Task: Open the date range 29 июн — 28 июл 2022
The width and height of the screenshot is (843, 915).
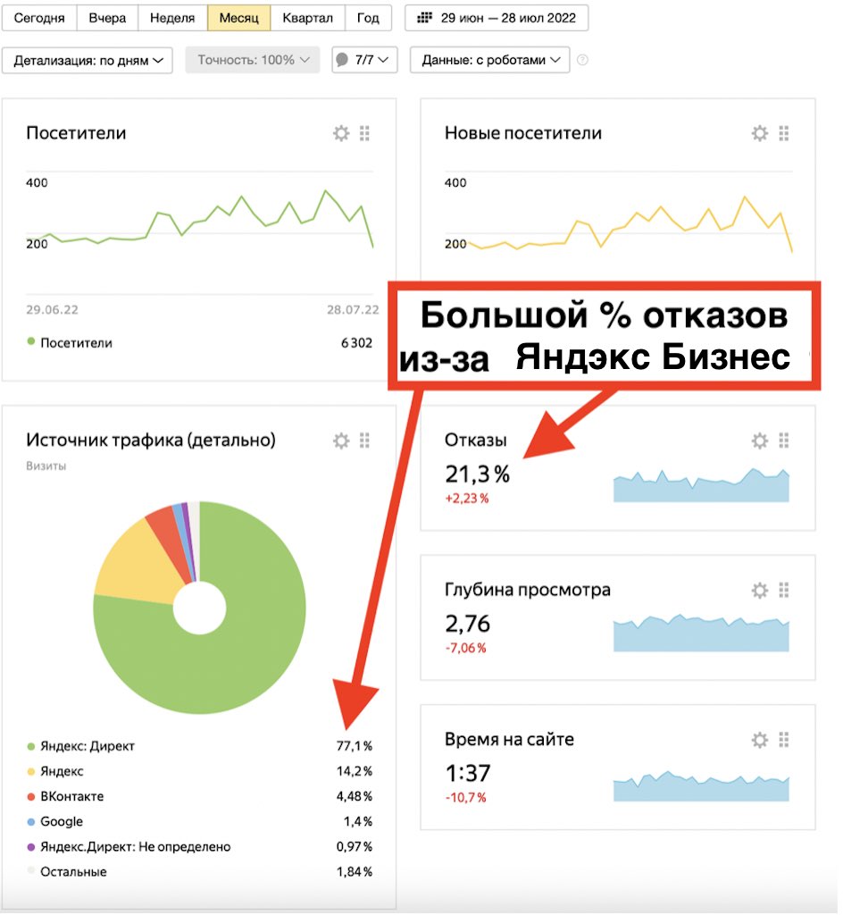Action: tap(497, 18)
